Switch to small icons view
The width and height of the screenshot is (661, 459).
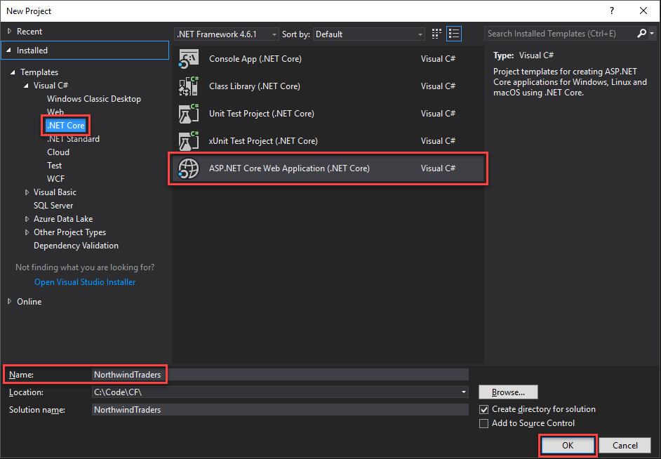pyautogui.click(x=437, y=34)
